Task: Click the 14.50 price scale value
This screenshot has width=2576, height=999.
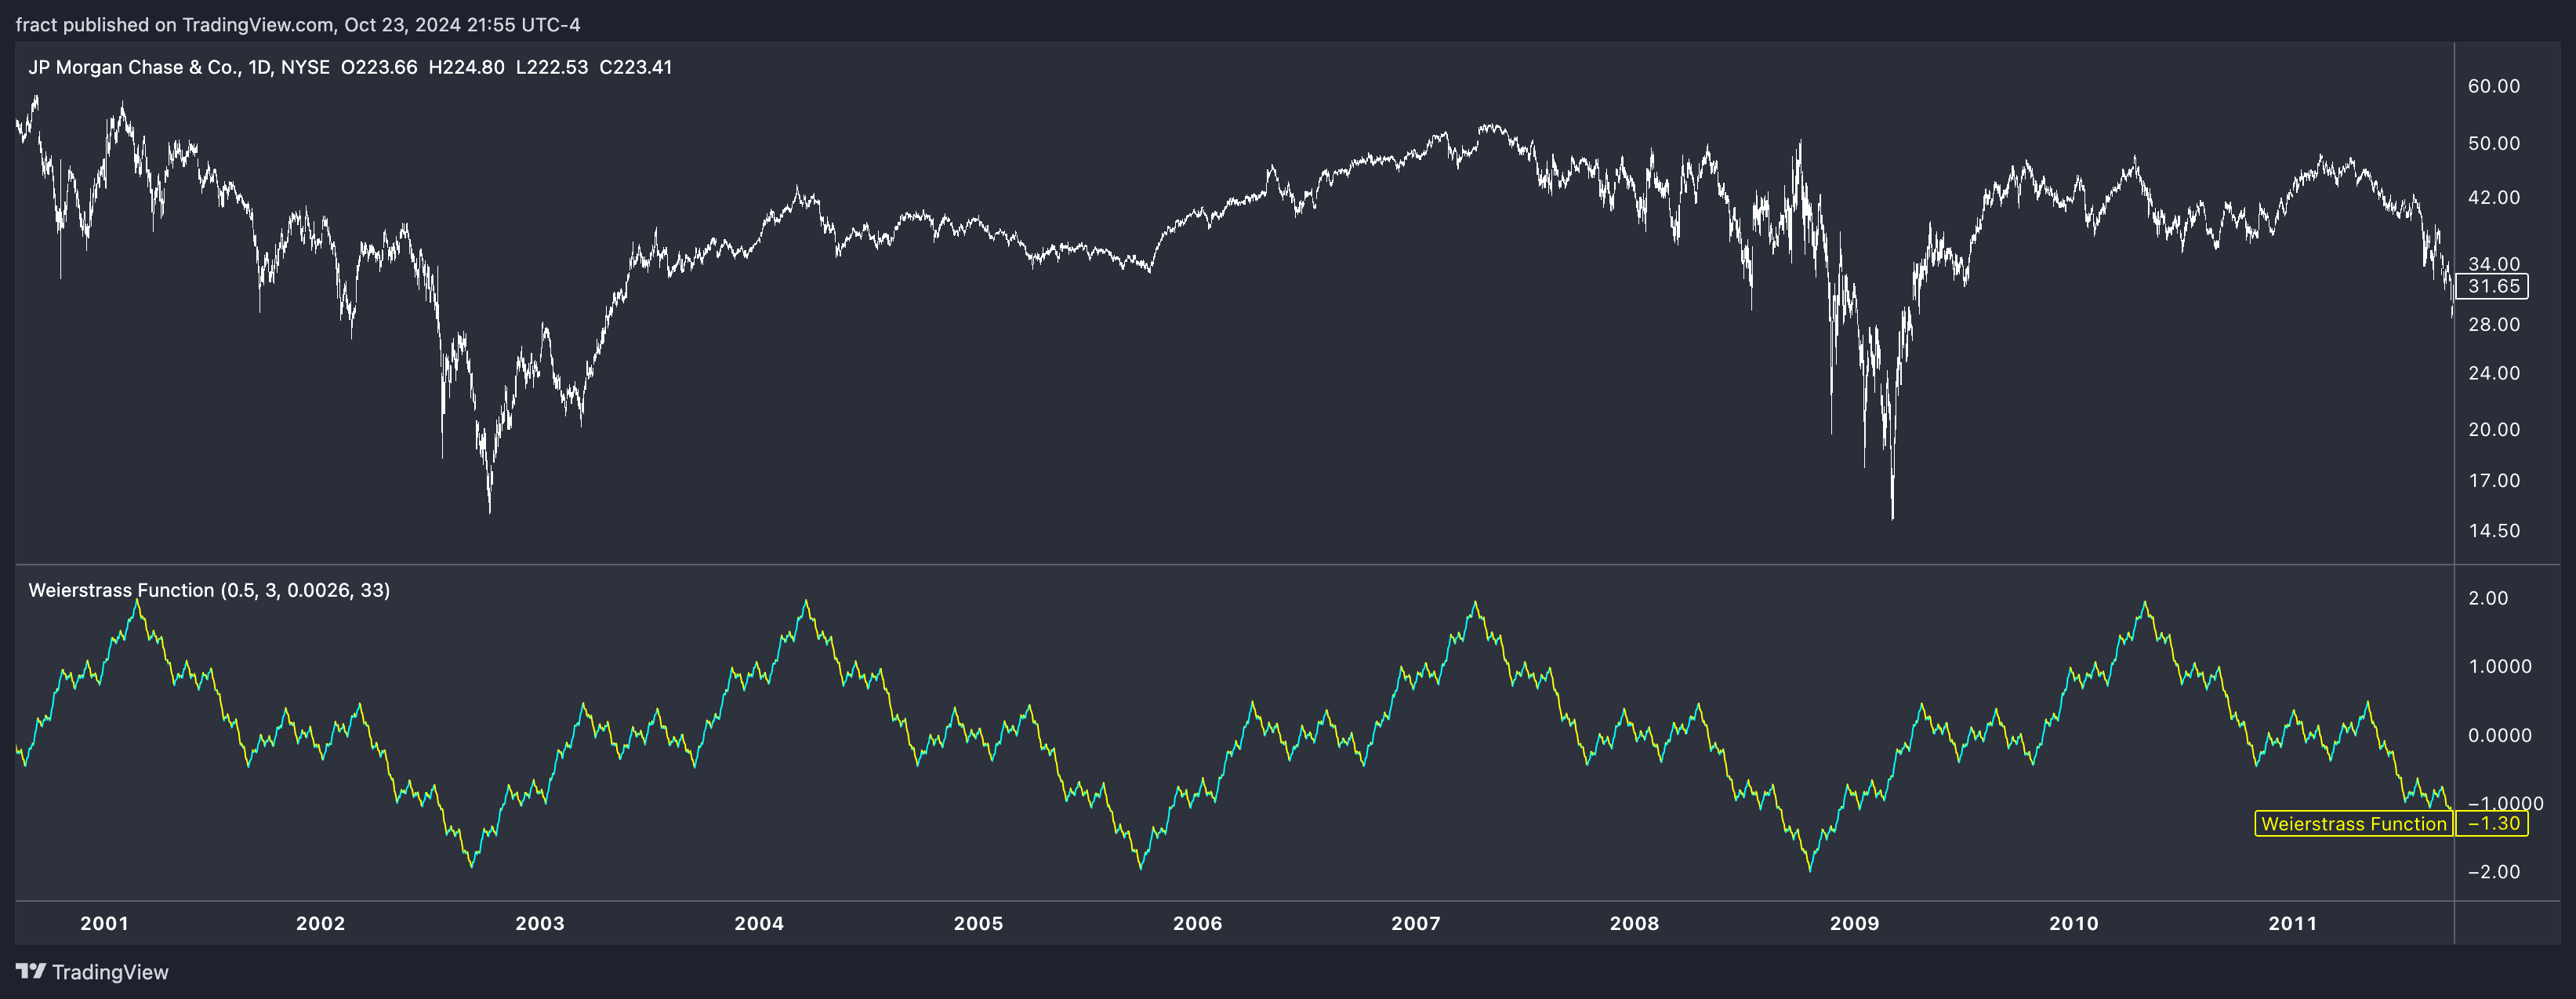Action: (2493, 531)
